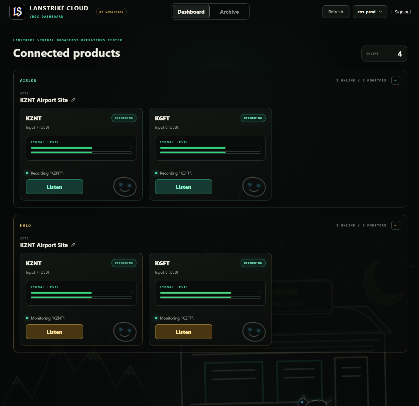Click AIRLOG 2 ONLINE / 2 MONITORS text

361,80
